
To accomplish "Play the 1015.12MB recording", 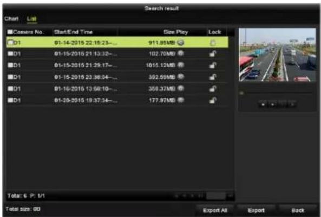I will click(x=181, y=65).
